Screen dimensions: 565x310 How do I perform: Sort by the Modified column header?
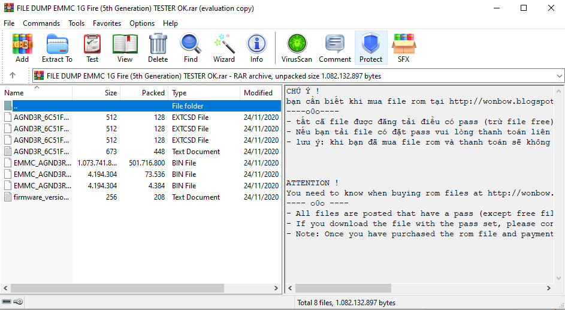coord(261,92)
